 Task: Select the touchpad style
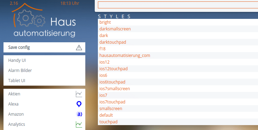pyautogui.click(x=108, y=122)
